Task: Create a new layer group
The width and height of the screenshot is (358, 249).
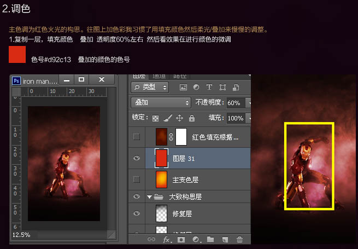Action: 210,239
